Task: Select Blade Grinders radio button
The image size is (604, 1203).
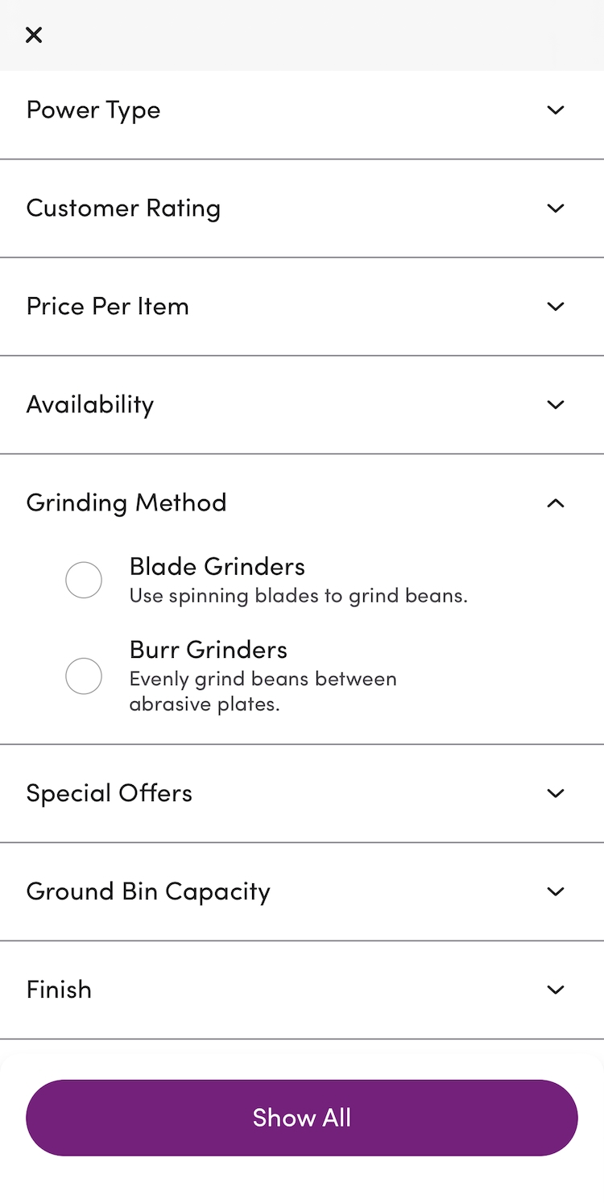Action: pyautogui.click(x=84, y=580)
